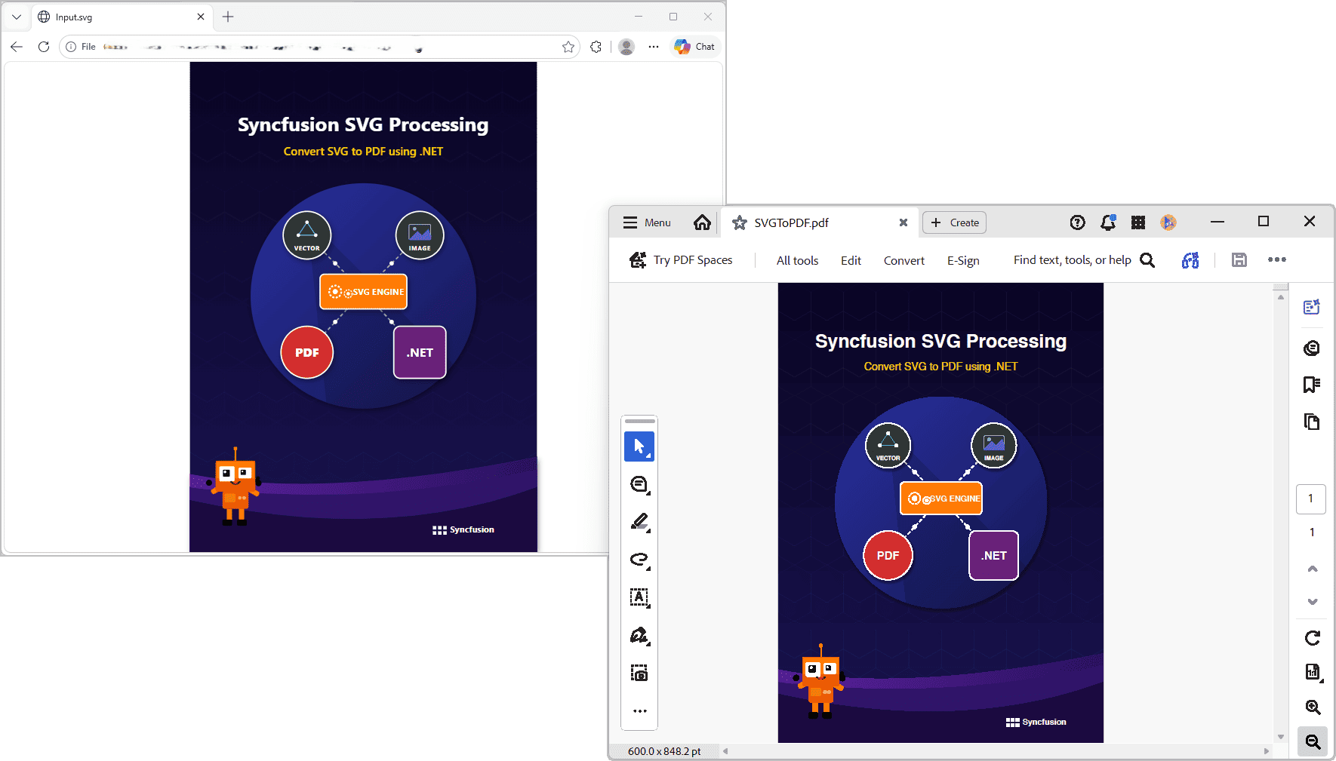
Task: Open the Acrobat apps grid icon
Action: coord(1138,222)
